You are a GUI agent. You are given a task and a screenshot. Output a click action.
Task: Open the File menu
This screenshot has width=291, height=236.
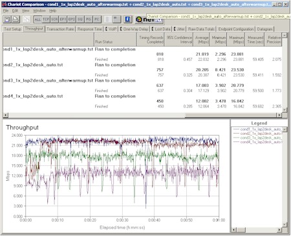pyautogui.click(x=6, y=10)
